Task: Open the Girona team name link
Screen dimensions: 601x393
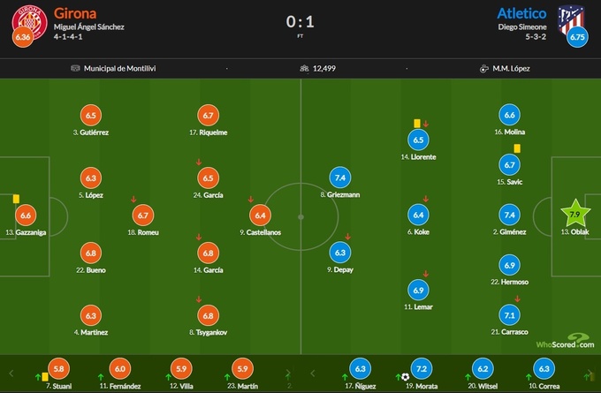Action: point(76,13)
